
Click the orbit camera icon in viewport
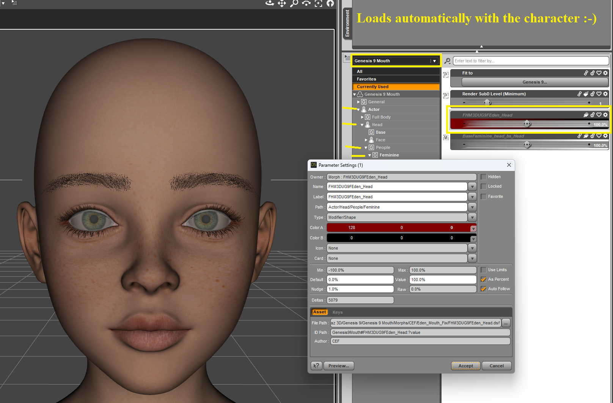[269, 3]
